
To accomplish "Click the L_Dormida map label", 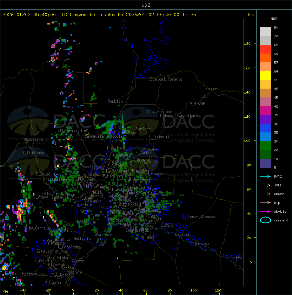I will 200,243.
